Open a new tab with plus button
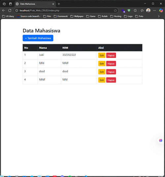The image size is (165, 177). [59, 4]
